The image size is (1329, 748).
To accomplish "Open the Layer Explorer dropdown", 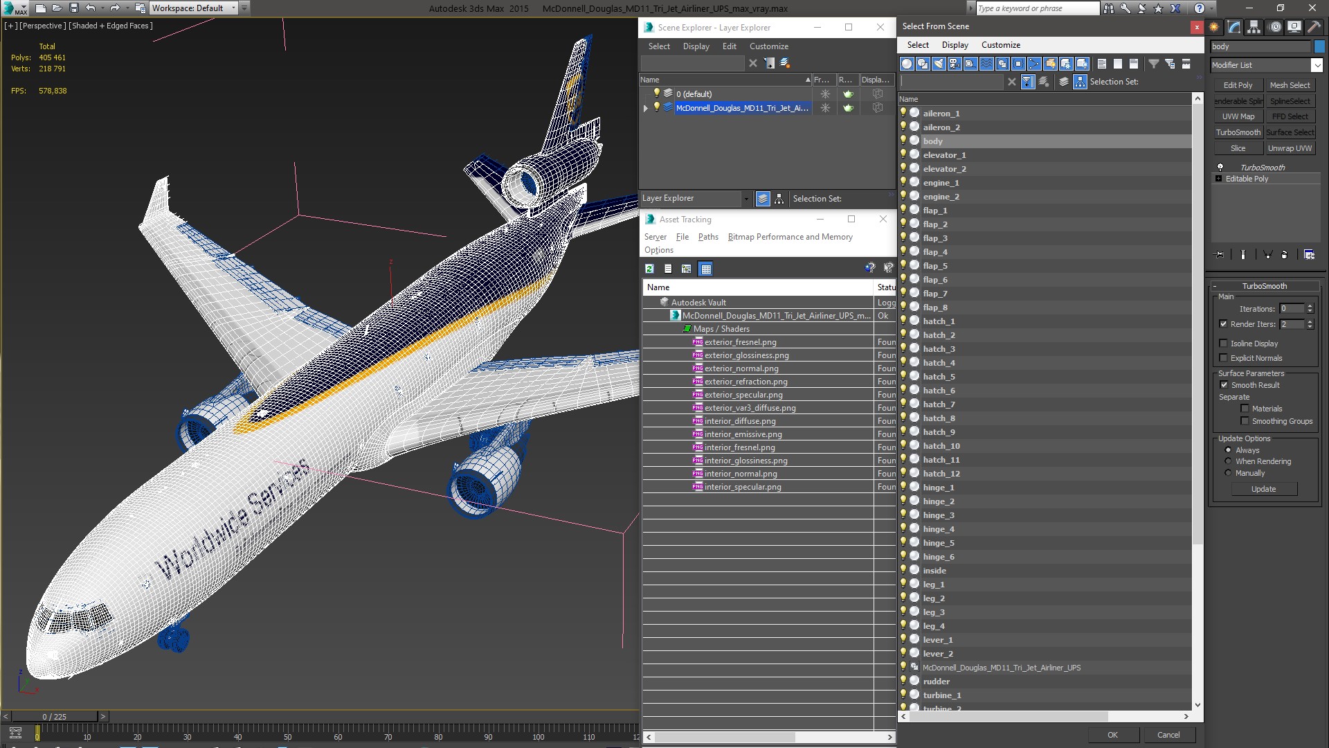I will pyautogui.click(x=745, y=199).
